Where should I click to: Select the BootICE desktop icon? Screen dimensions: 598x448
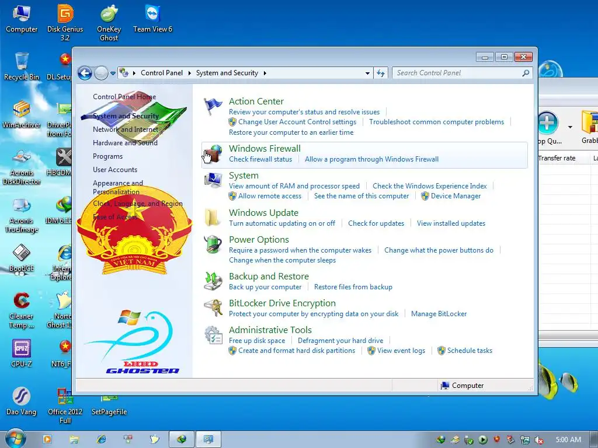[x=22, y=258]
